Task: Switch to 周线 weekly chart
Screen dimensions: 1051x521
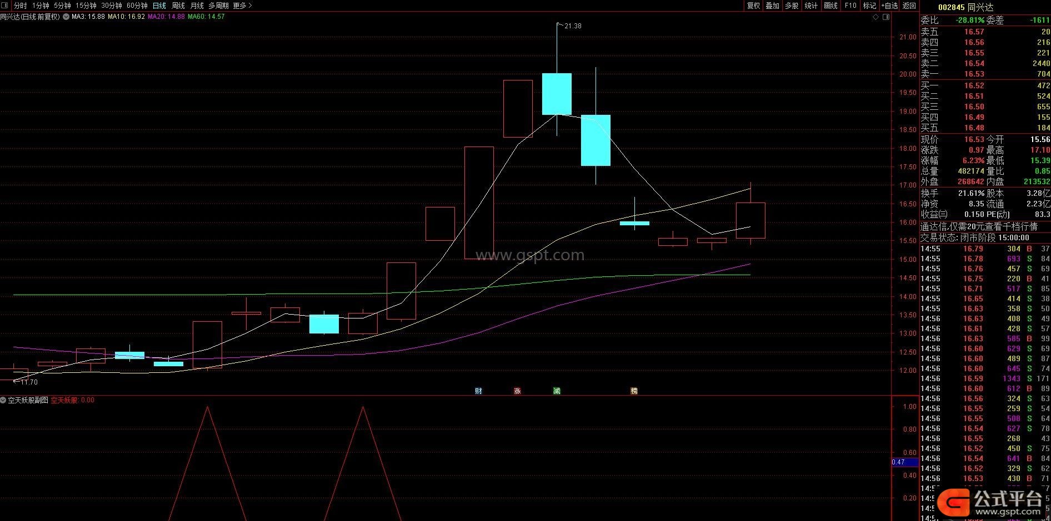Action: 178,6
